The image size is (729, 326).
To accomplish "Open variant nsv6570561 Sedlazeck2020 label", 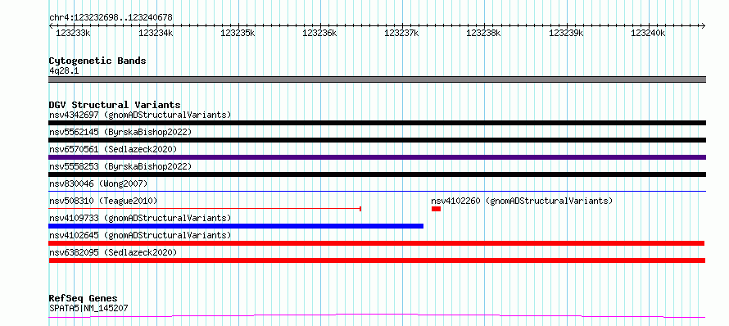I will [x=113, y=149].
